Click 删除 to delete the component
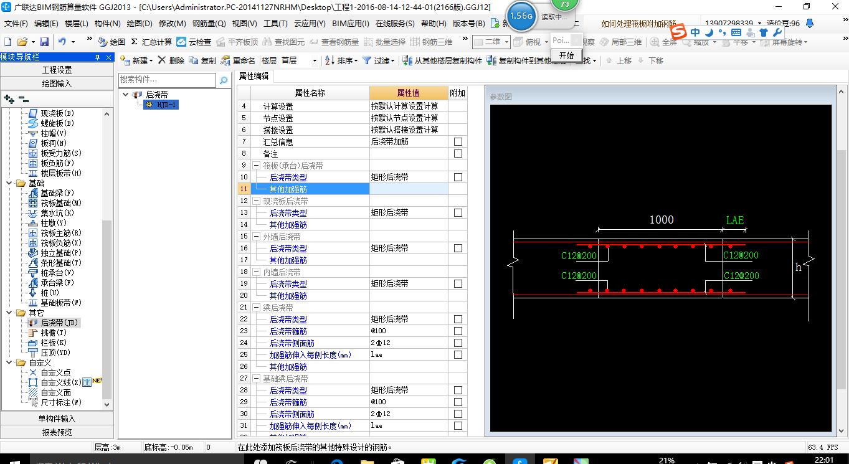 point(171,60)
